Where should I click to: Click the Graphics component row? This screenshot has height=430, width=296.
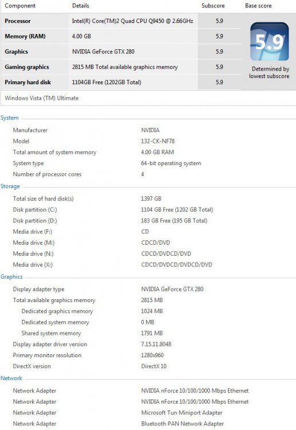pos(121,52)
